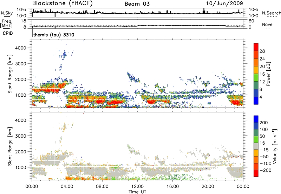Click the "16:00" time axis tick label

point(172,187)
